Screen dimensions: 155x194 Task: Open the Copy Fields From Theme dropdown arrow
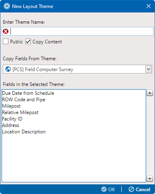click(x=148, y=69)
